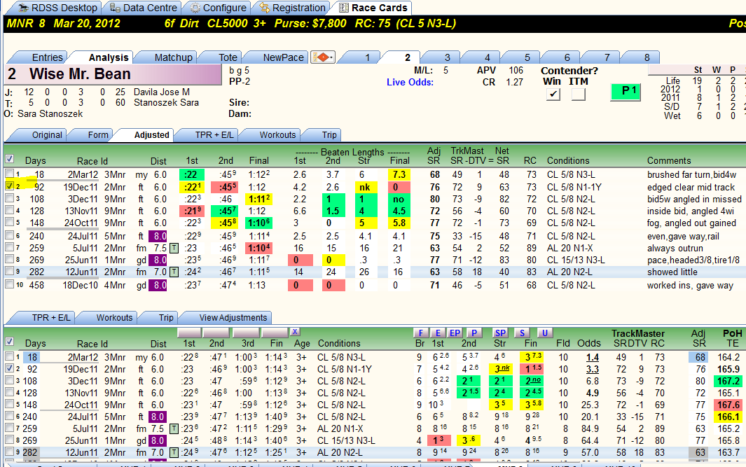Click turf T marker in lower table's 5Jul11 row
746x467 pixels.
174,428
